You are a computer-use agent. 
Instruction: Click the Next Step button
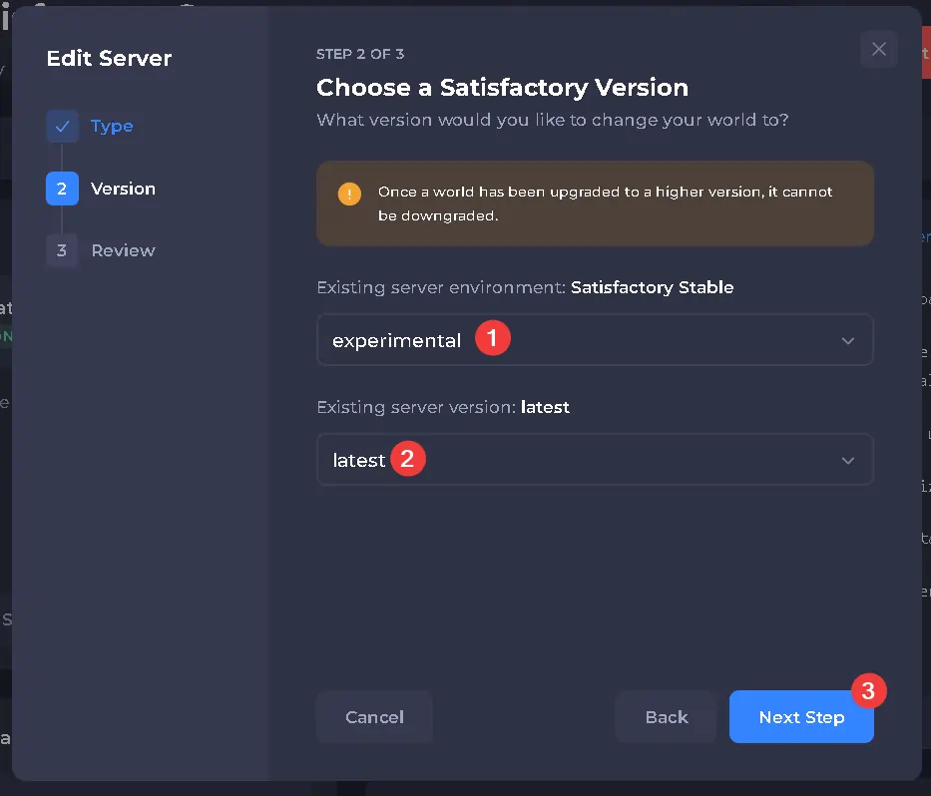pos(801,717)
